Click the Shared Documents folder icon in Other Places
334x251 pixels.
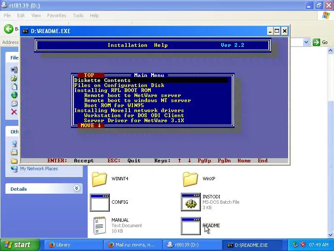pos(14,161)
